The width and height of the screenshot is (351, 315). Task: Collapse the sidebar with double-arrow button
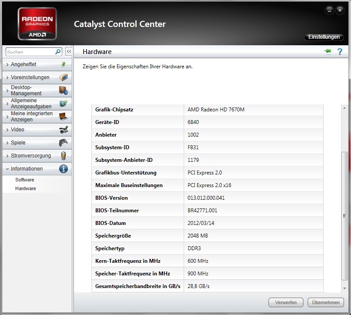(69, 51)
